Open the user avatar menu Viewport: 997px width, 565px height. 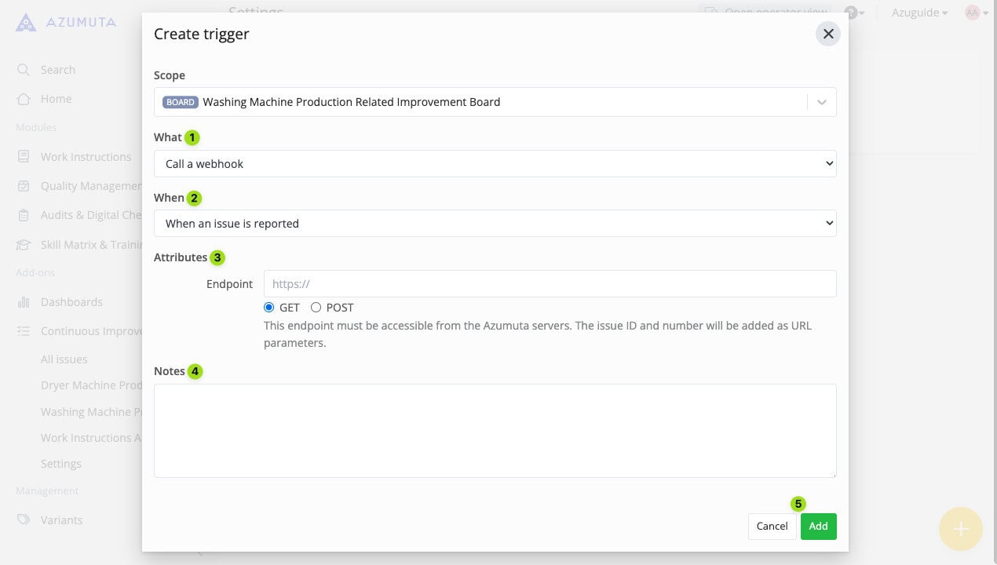[x=976, y=13]
